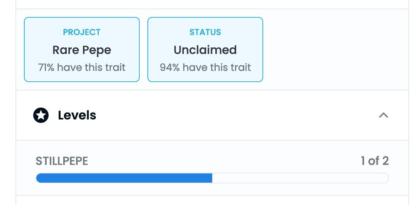Screen dimensions: 416x205
Task: Click the Levels header row background
Action: click(x=212, y=115)
